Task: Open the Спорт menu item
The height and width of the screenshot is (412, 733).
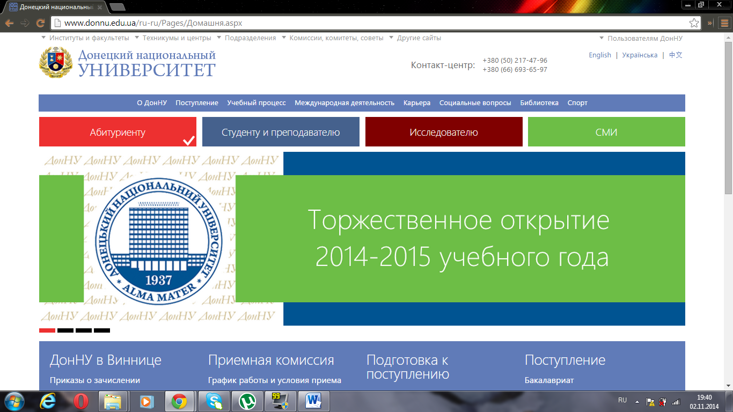Action: coord(577,103)
